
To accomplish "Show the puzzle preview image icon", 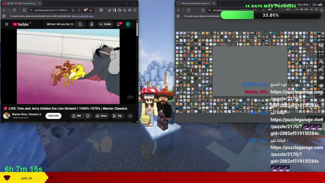I will (x=321, y=45).
